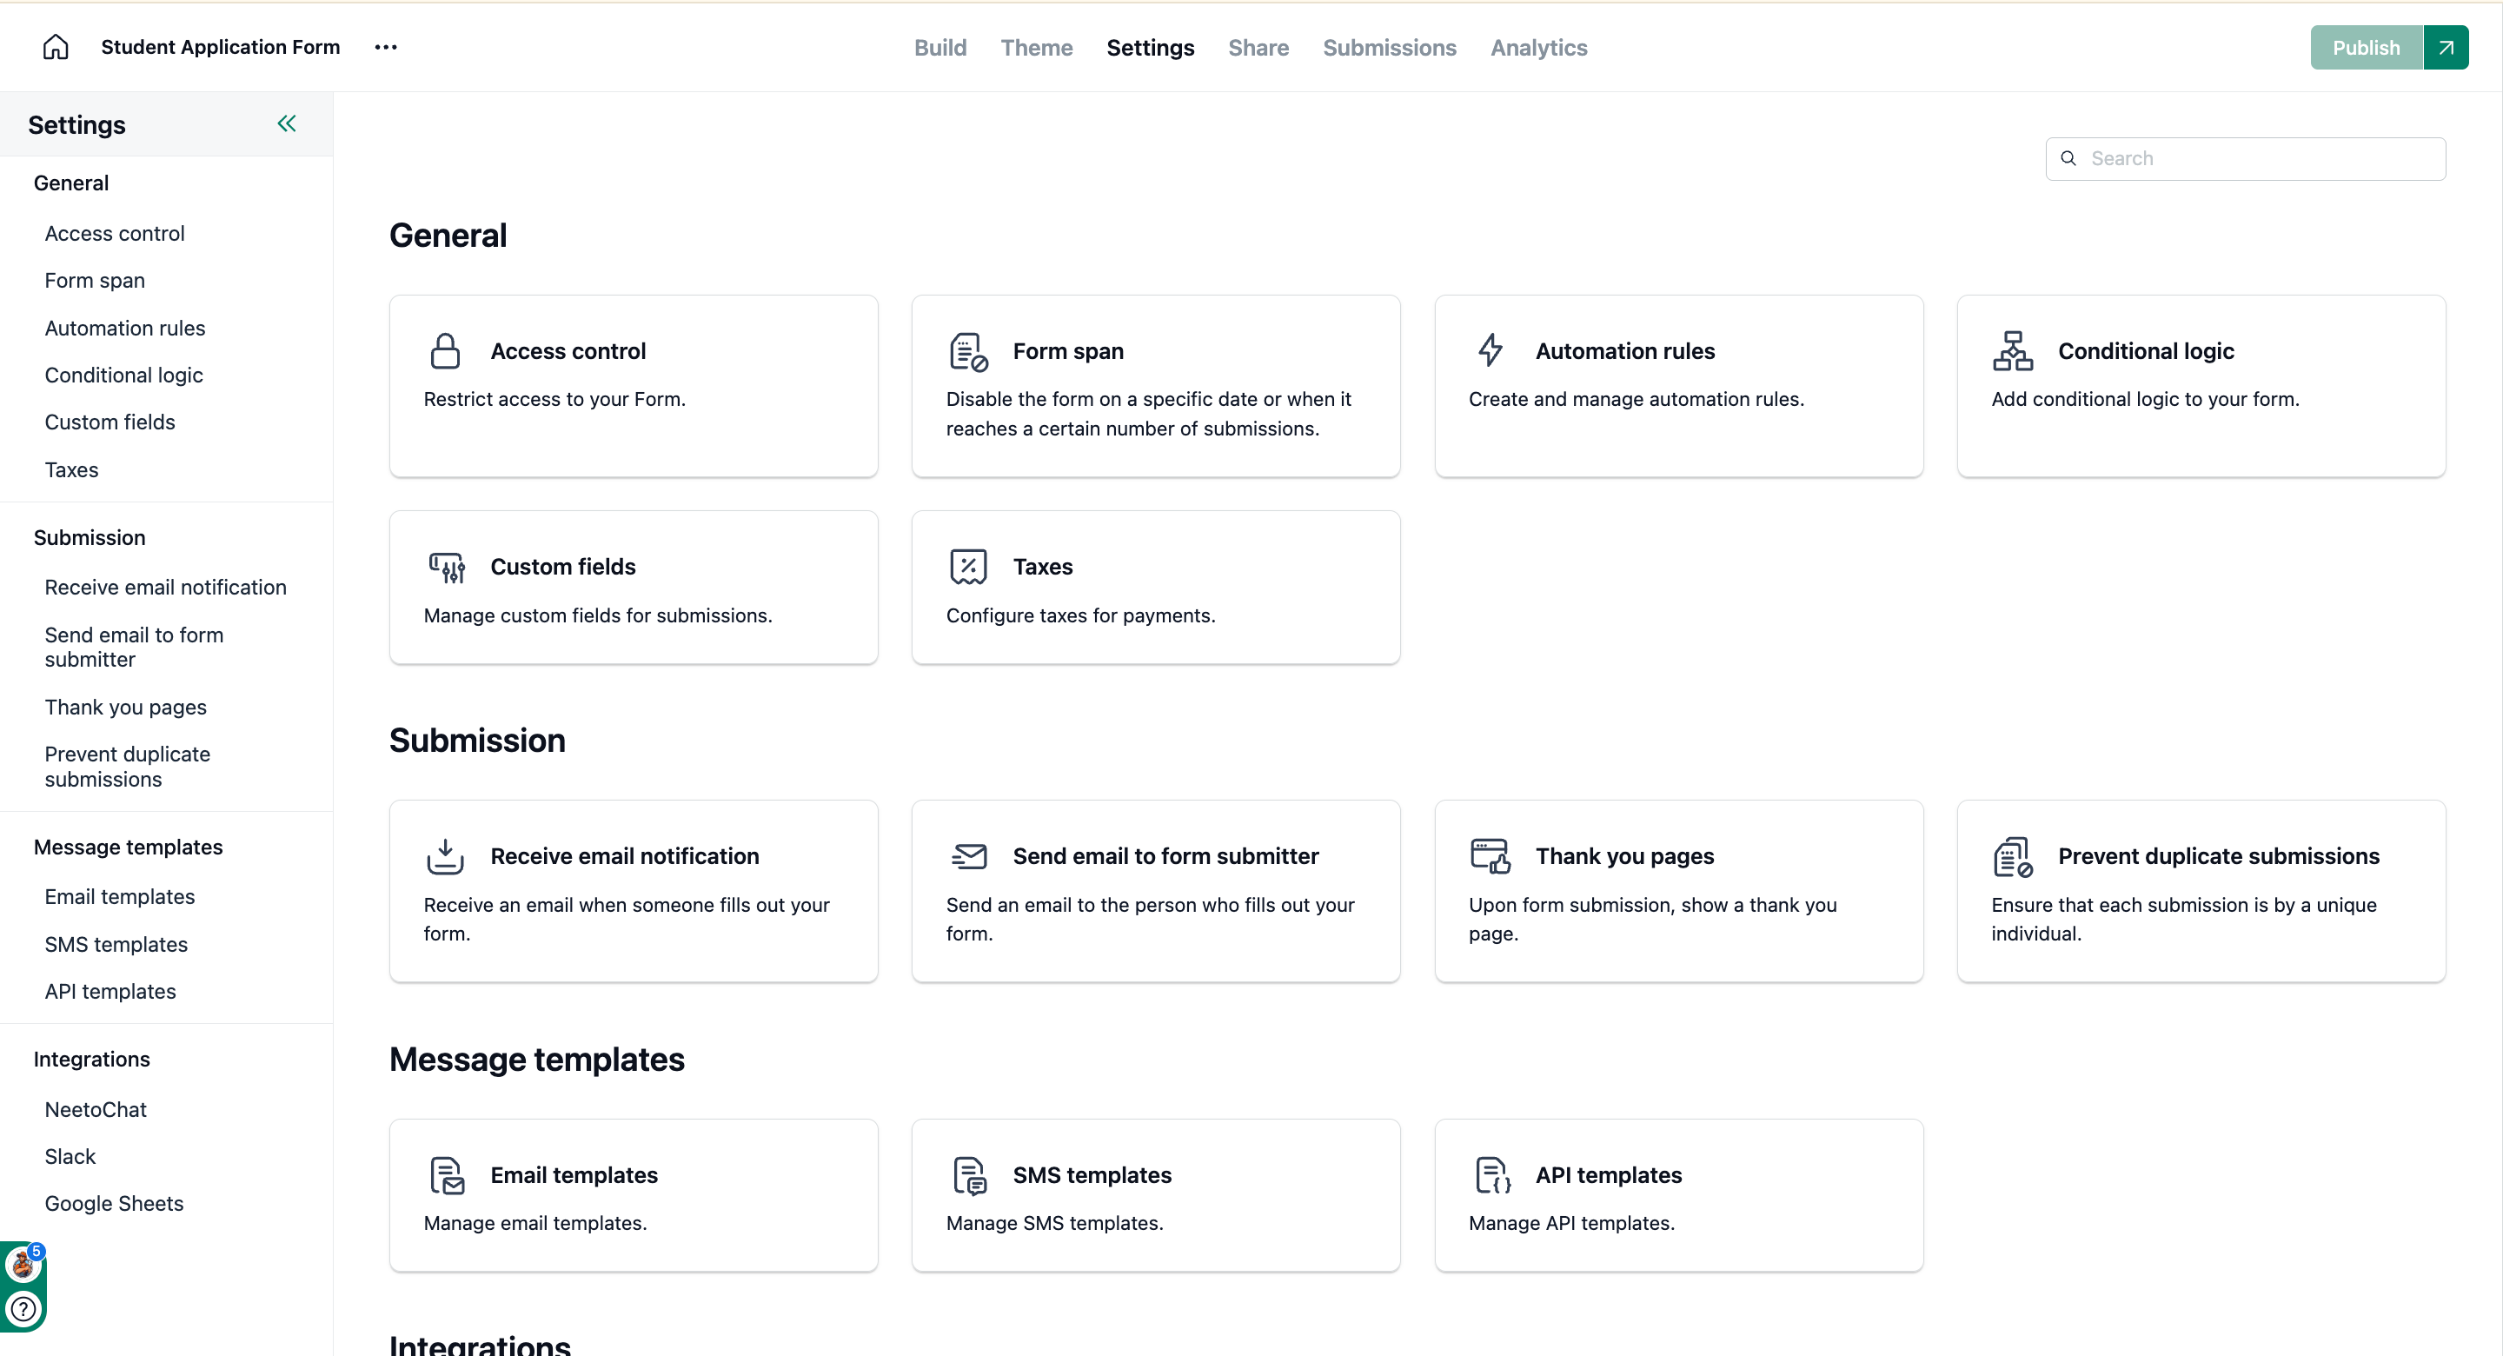
Task: Click the Custom fields sliders icon
Action: click(x=447, y=567)
